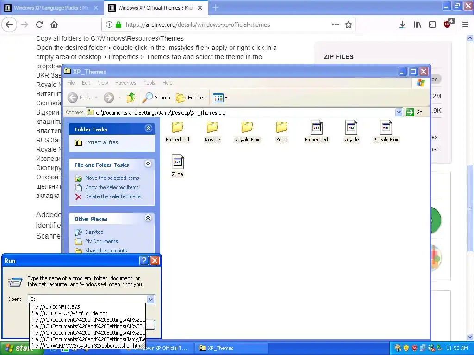
Task: Select the Royale folder icon
Action: (x=212, y=132)
